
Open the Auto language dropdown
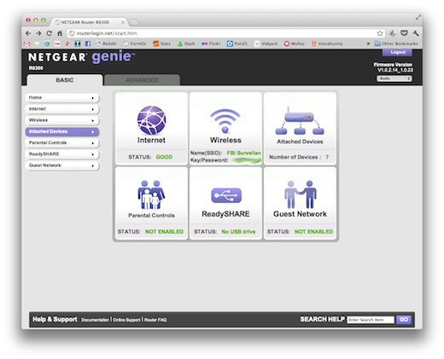click(x=394, y=78)
